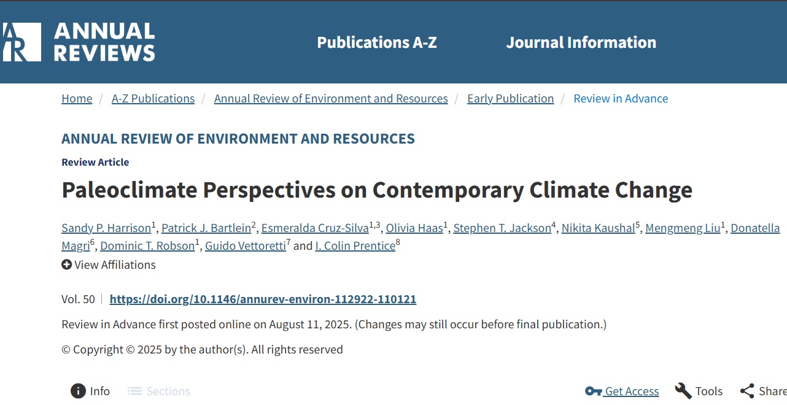Click the Get Access link

pos(632,391)
